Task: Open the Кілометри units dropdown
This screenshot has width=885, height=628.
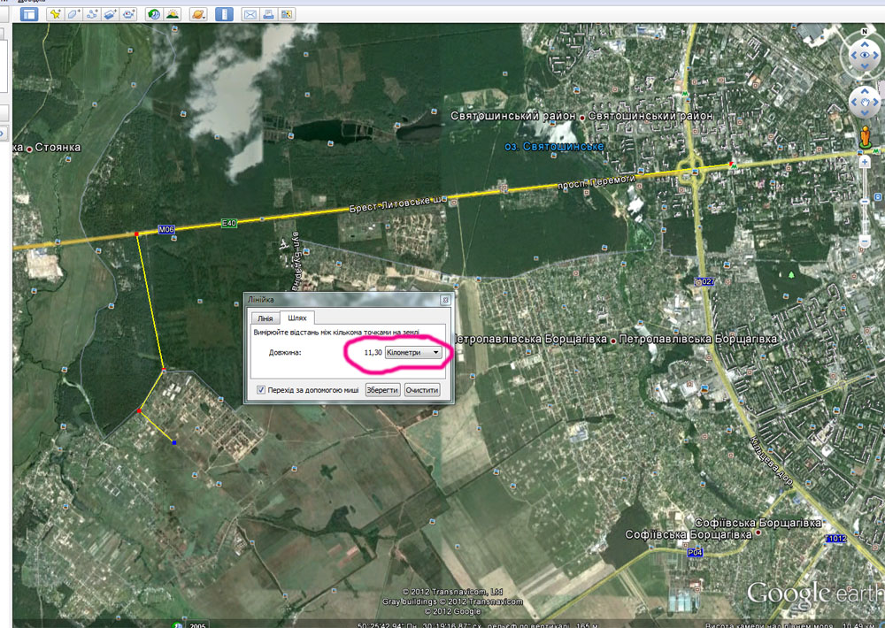Action: pyautogui.click(x=412, y=352)
